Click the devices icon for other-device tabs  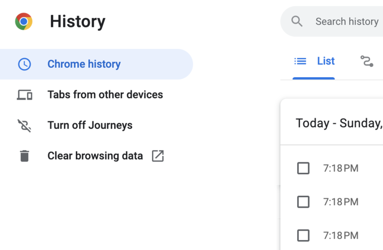click(x=24, y=95)
